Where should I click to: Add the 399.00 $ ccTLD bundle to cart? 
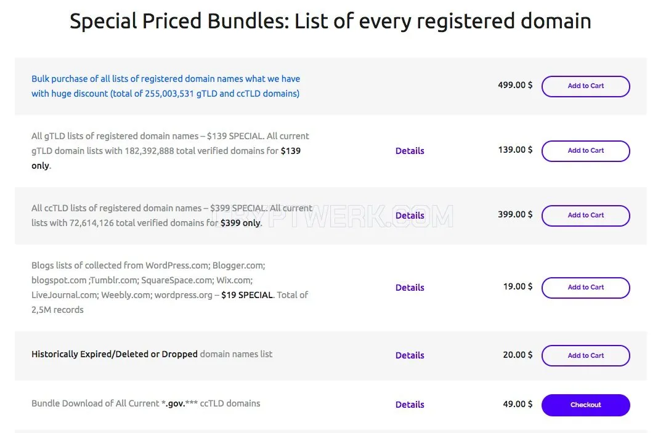click(585, 215)
